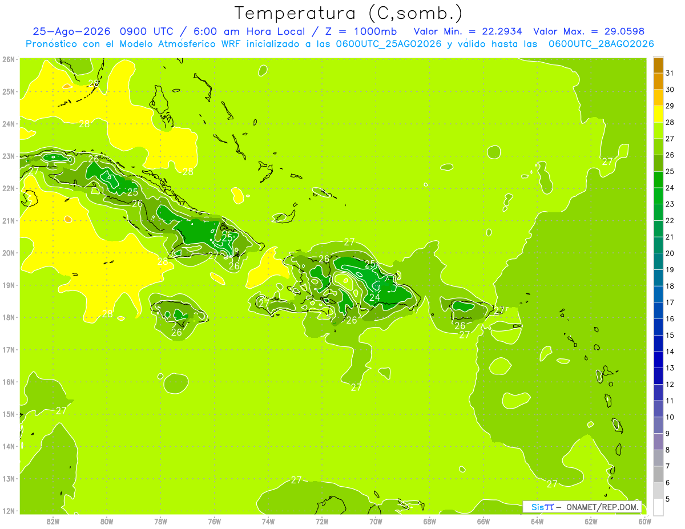Click the color scale label "10"

(670, 417)
